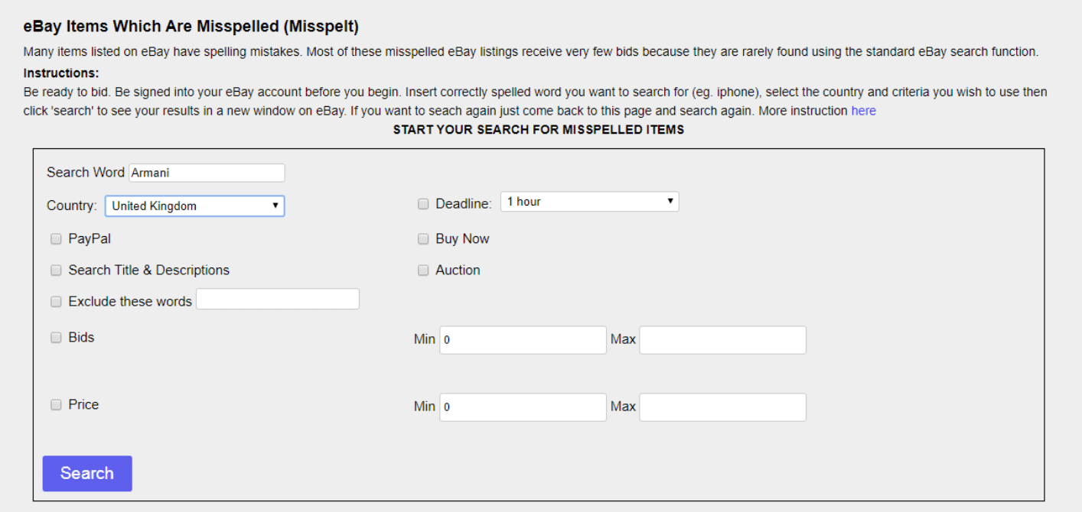Click the Price Max field

click(x=722, y=407)
